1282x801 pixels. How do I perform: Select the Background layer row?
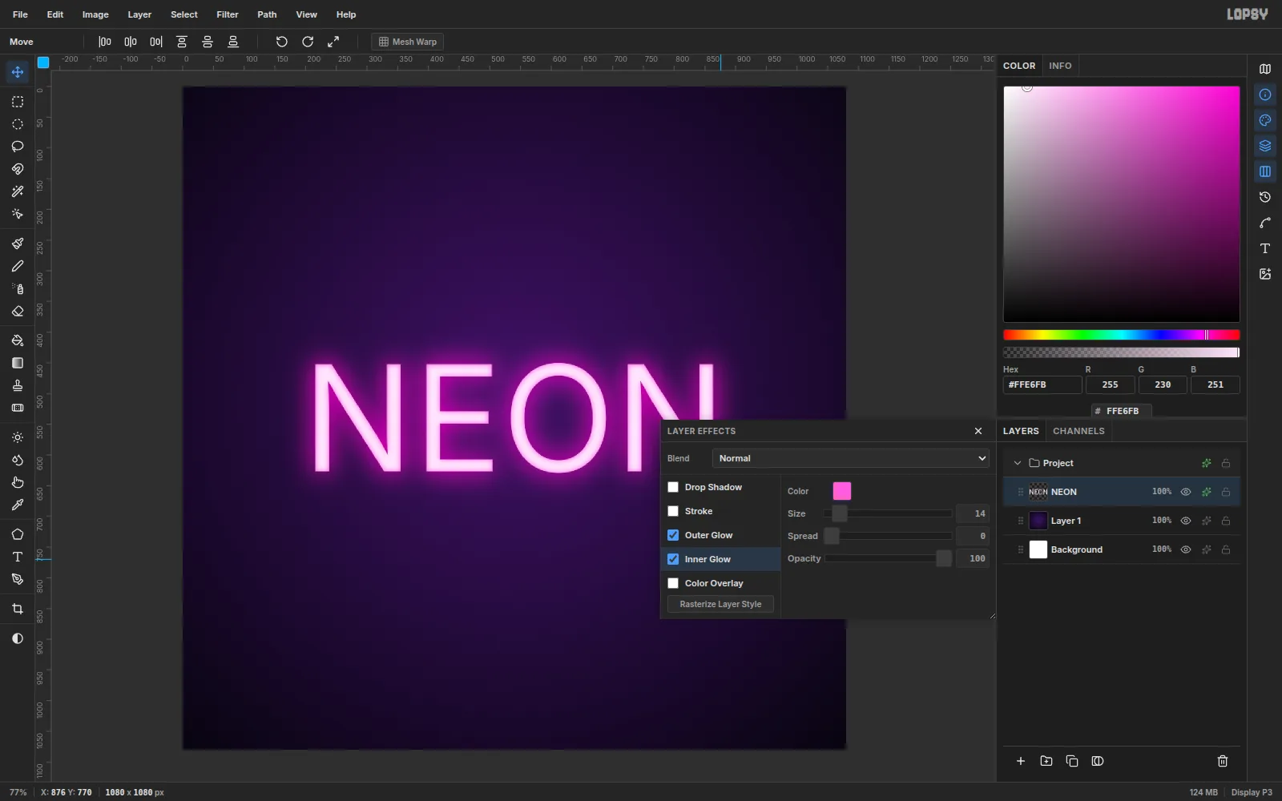[1121, 549]
